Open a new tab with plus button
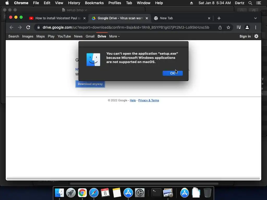The image size is (267, 200). pos(219,18)
